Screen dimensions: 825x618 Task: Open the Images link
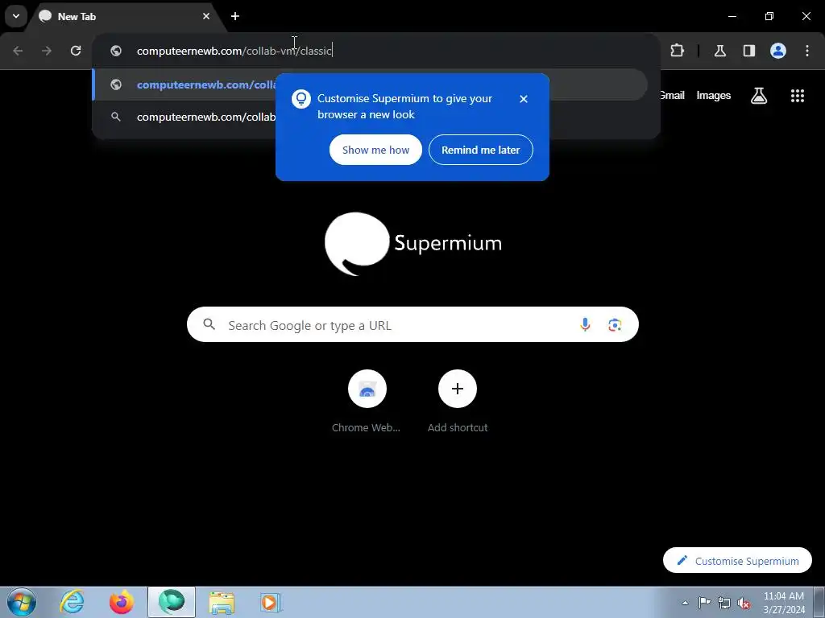pyautogui.click(x=714, y=95)
